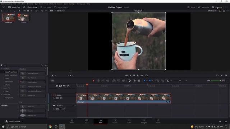Screen dimensions: 230x129
Task: Select the Additive Dissolve transition
Action: tap(33, 73)
